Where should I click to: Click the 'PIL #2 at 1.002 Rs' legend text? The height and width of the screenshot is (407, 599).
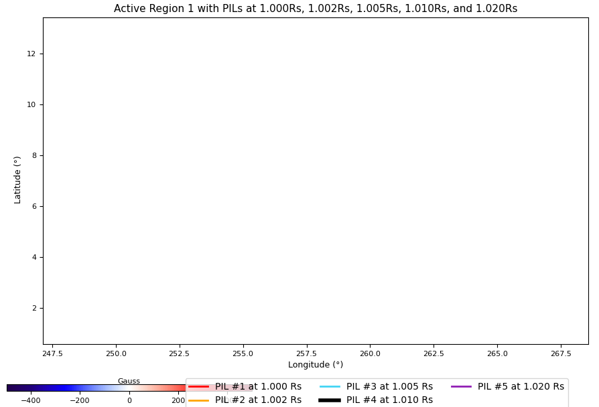click(258, 400)
